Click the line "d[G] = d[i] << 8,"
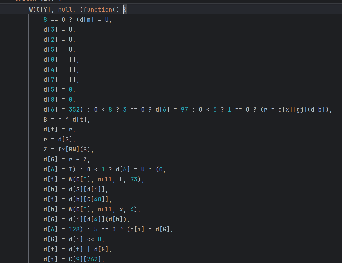The width and height of the screenshot is (342, 263). pos(74,239)
